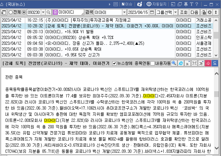Expand the 093230 stock code dropdown
This screenshot has width=221, height=156.
pos(43,12)
